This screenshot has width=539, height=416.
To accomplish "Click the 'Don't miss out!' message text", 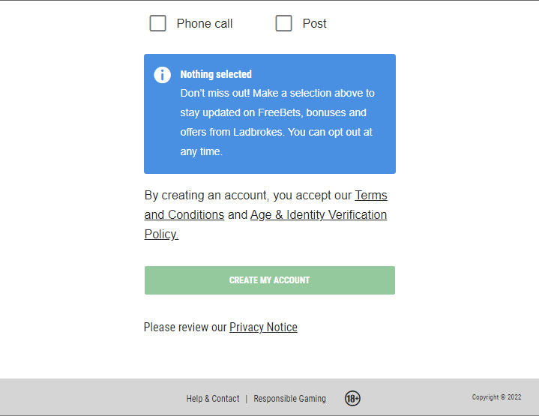I will (x=215, y=94).
